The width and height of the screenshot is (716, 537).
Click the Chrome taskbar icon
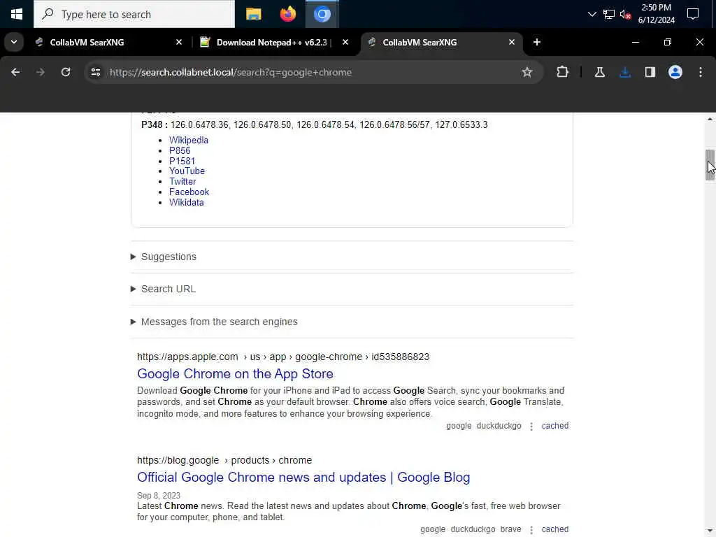tap(322, 14)
